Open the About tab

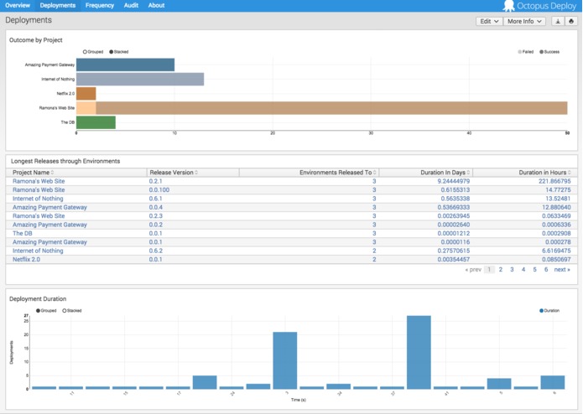click(156, 6)
